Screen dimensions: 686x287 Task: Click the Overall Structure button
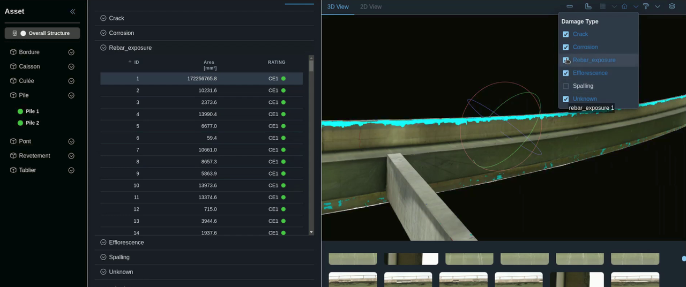(x=42, y=33)
